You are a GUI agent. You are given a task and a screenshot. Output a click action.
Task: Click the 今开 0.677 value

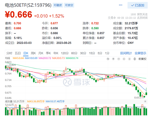click(54, 23)
